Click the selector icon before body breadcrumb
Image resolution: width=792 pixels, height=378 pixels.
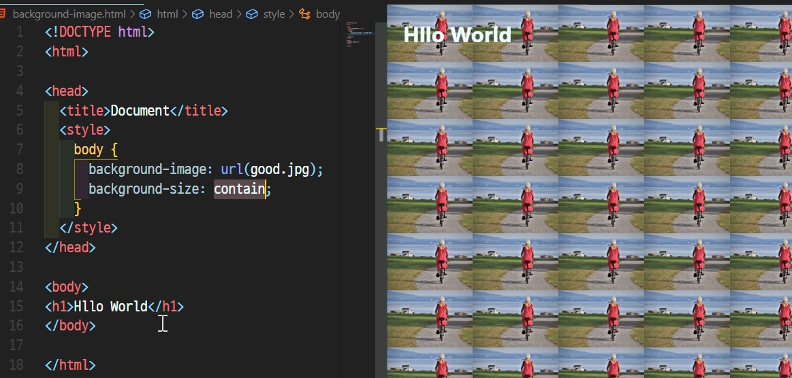tap(304, 14)
